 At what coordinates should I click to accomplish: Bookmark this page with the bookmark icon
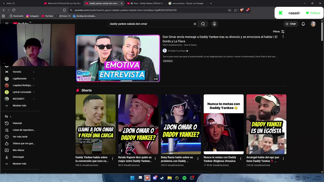[x=64, y=10]
